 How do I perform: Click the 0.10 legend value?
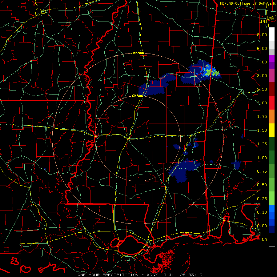click(x=262, y=212)
